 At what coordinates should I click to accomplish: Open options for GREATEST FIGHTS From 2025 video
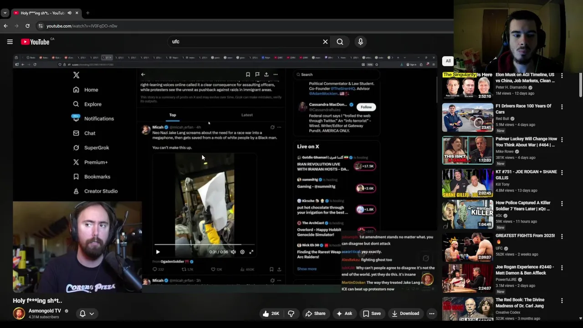pos(562,236)
